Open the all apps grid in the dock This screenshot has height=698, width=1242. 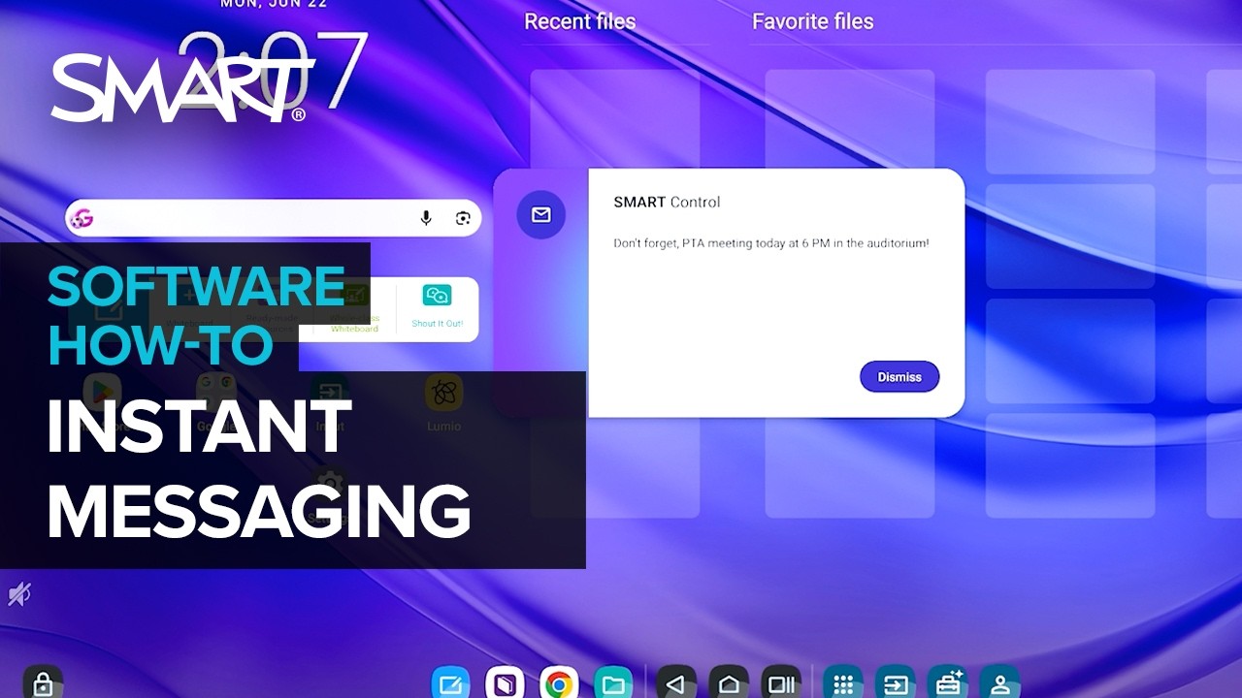click(843, 684)
